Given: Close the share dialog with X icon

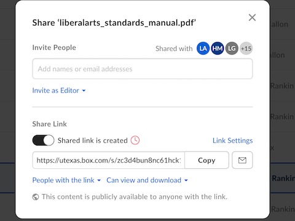Looking at the screenshot, I should (x=252, y=18).
